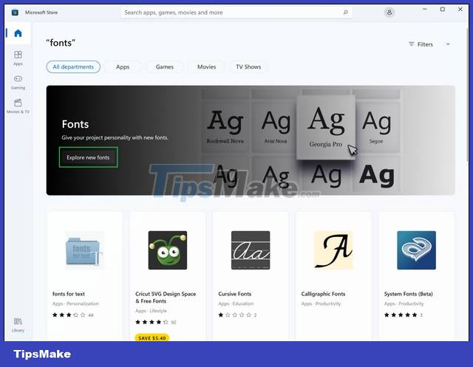Click the Filters button label
This screenshot has height=367, width=473.
pyautogui.click(x=425, y=44)
